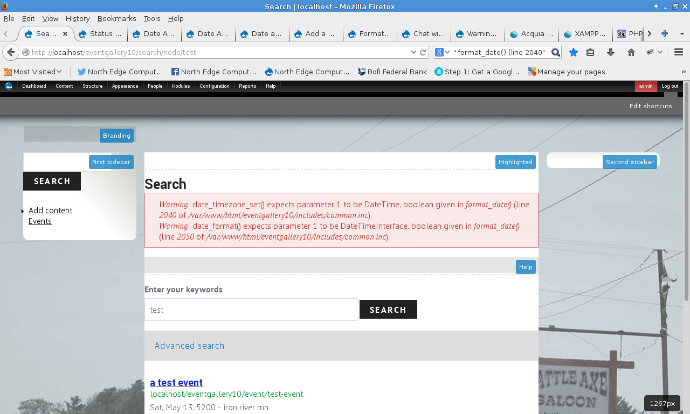Open Step 1: Get a Google bookmark

point(477,72)
